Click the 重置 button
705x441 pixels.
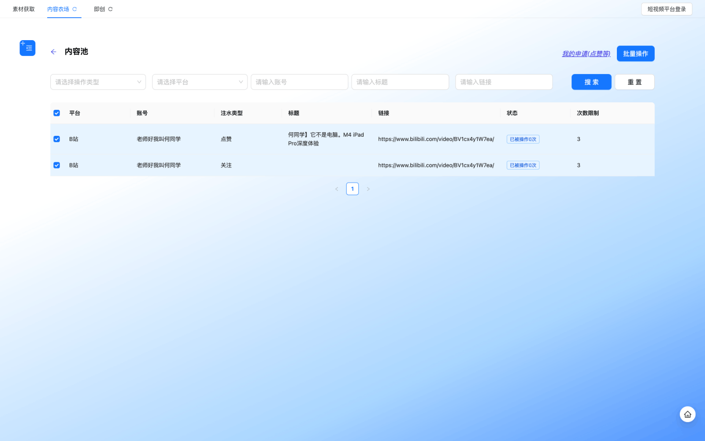pos(634,82)
